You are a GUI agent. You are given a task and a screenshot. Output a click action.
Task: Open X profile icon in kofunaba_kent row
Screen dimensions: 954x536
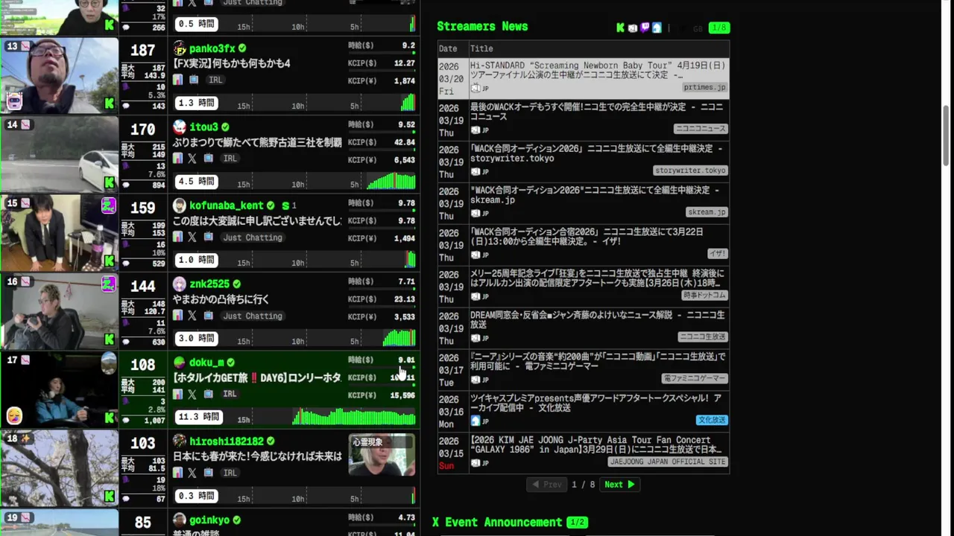192,237
